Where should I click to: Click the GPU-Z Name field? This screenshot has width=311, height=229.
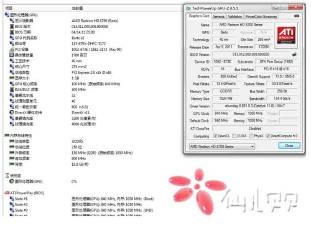[242, 25]
